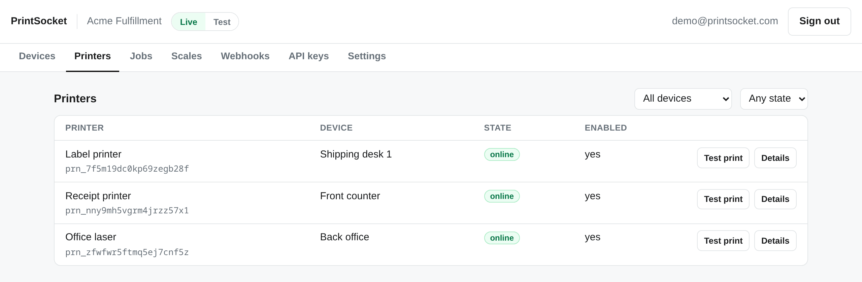Open the Jobs tab
The width and height of the screenshot is (862, 282).
141,56
